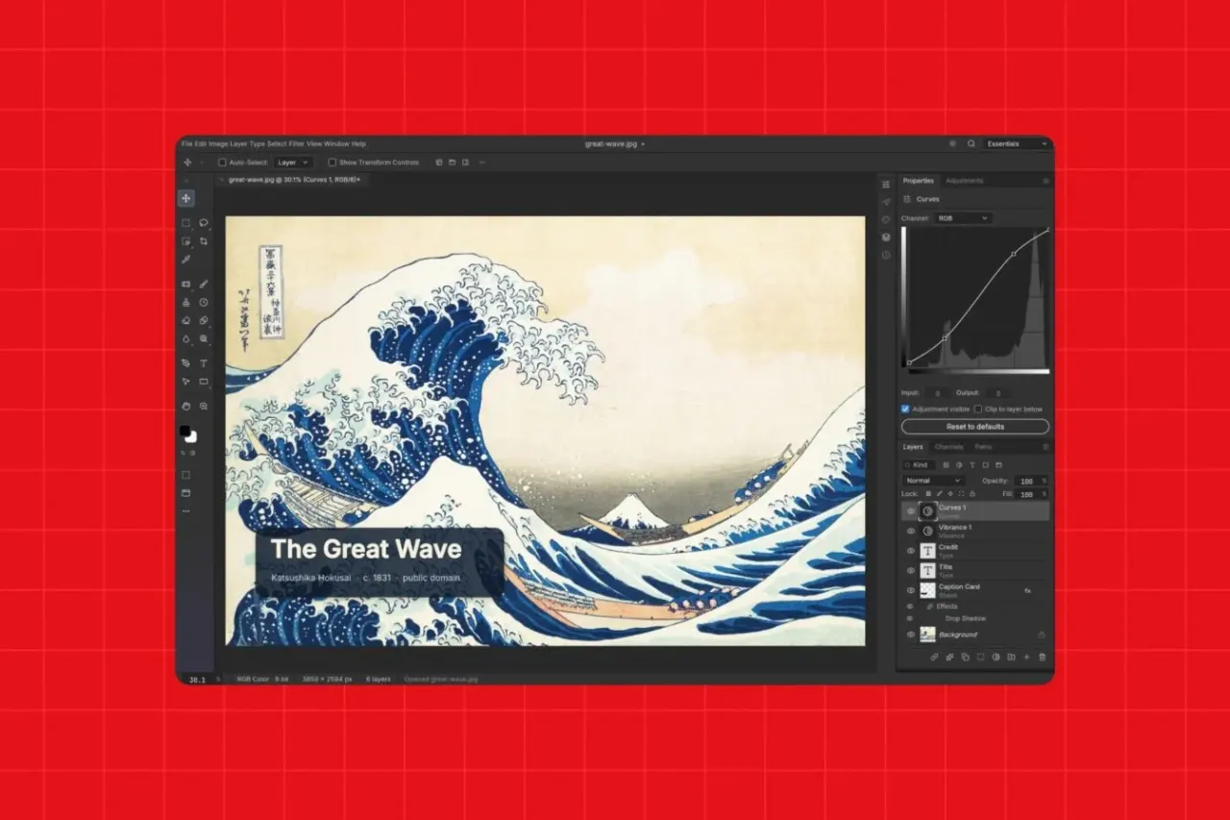Select the Rectangle shape tool
Screen dimensions: 1230x820
click(204, 382)
